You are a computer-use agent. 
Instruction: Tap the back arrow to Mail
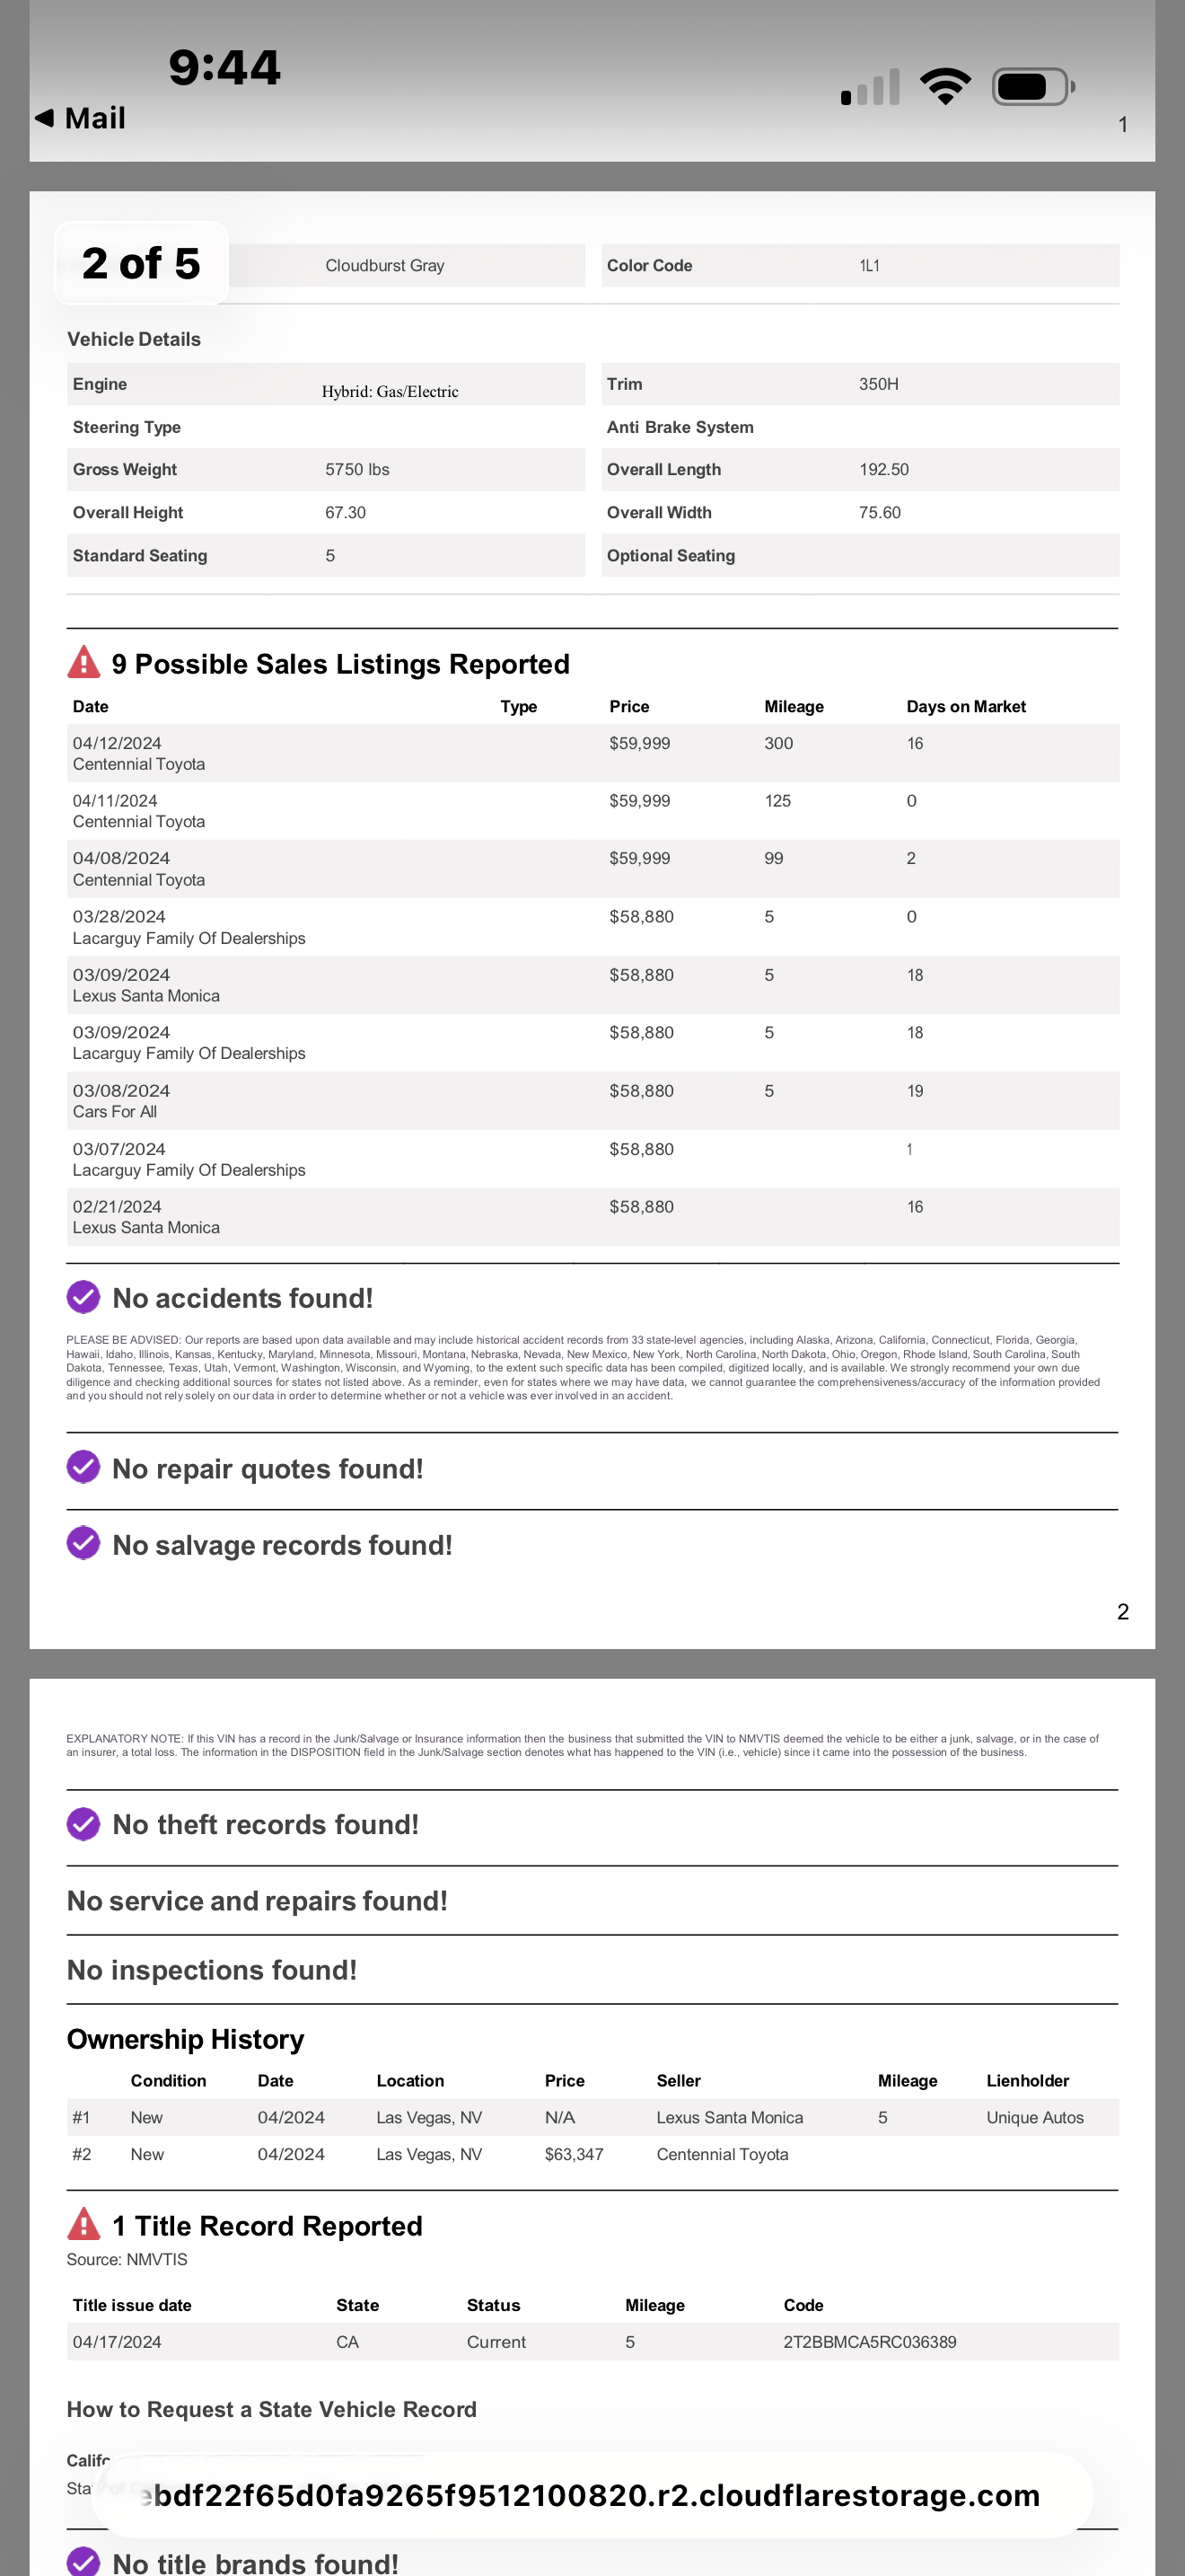[x=44, y=118]
